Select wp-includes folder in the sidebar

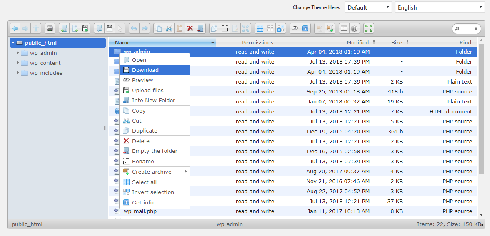click(46, 73)
